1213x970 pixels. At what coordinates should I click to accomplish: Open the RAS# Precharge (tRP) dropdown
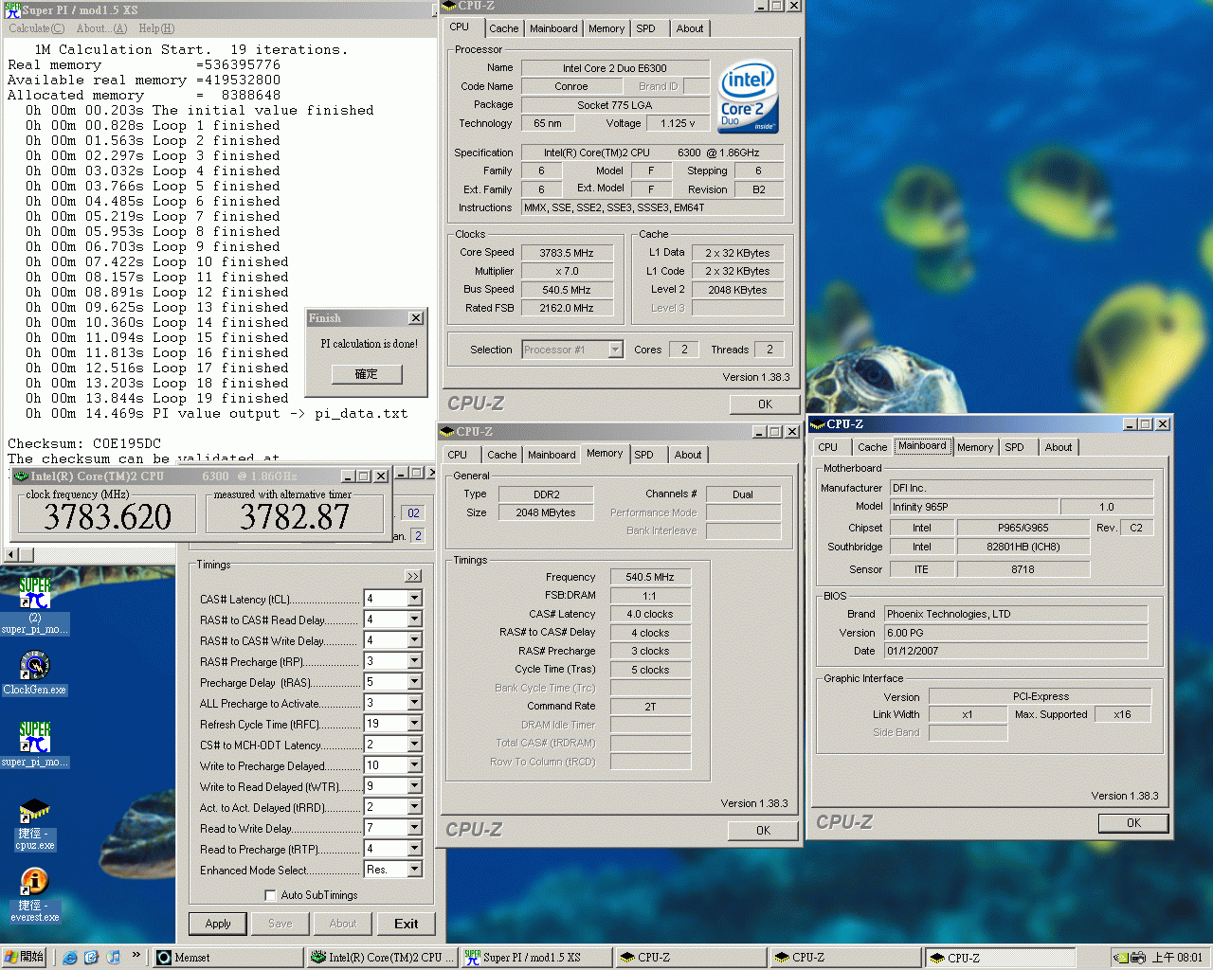coord(414,661)
